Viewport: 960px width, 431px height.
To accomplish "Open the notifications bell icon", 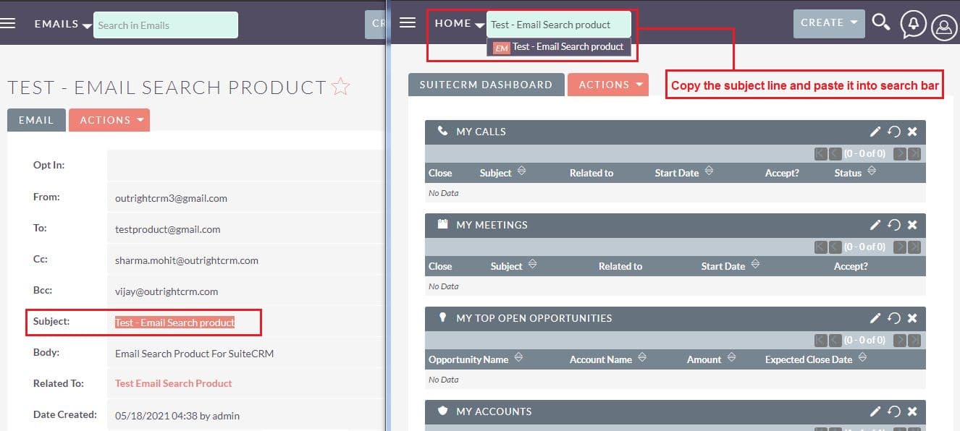I will 913,25.
